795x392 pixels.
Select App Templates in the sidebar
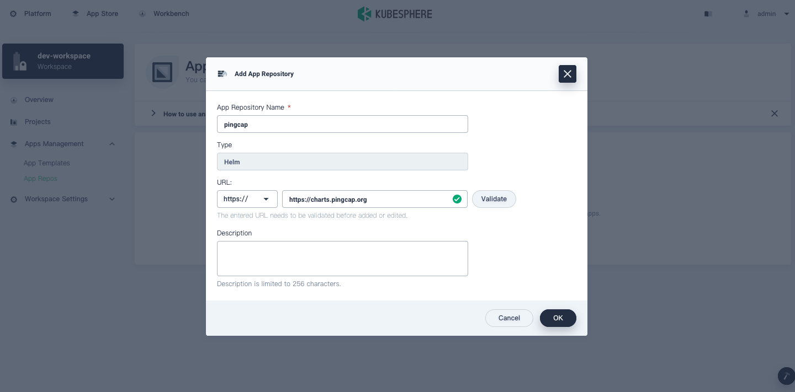pos(47,163)
